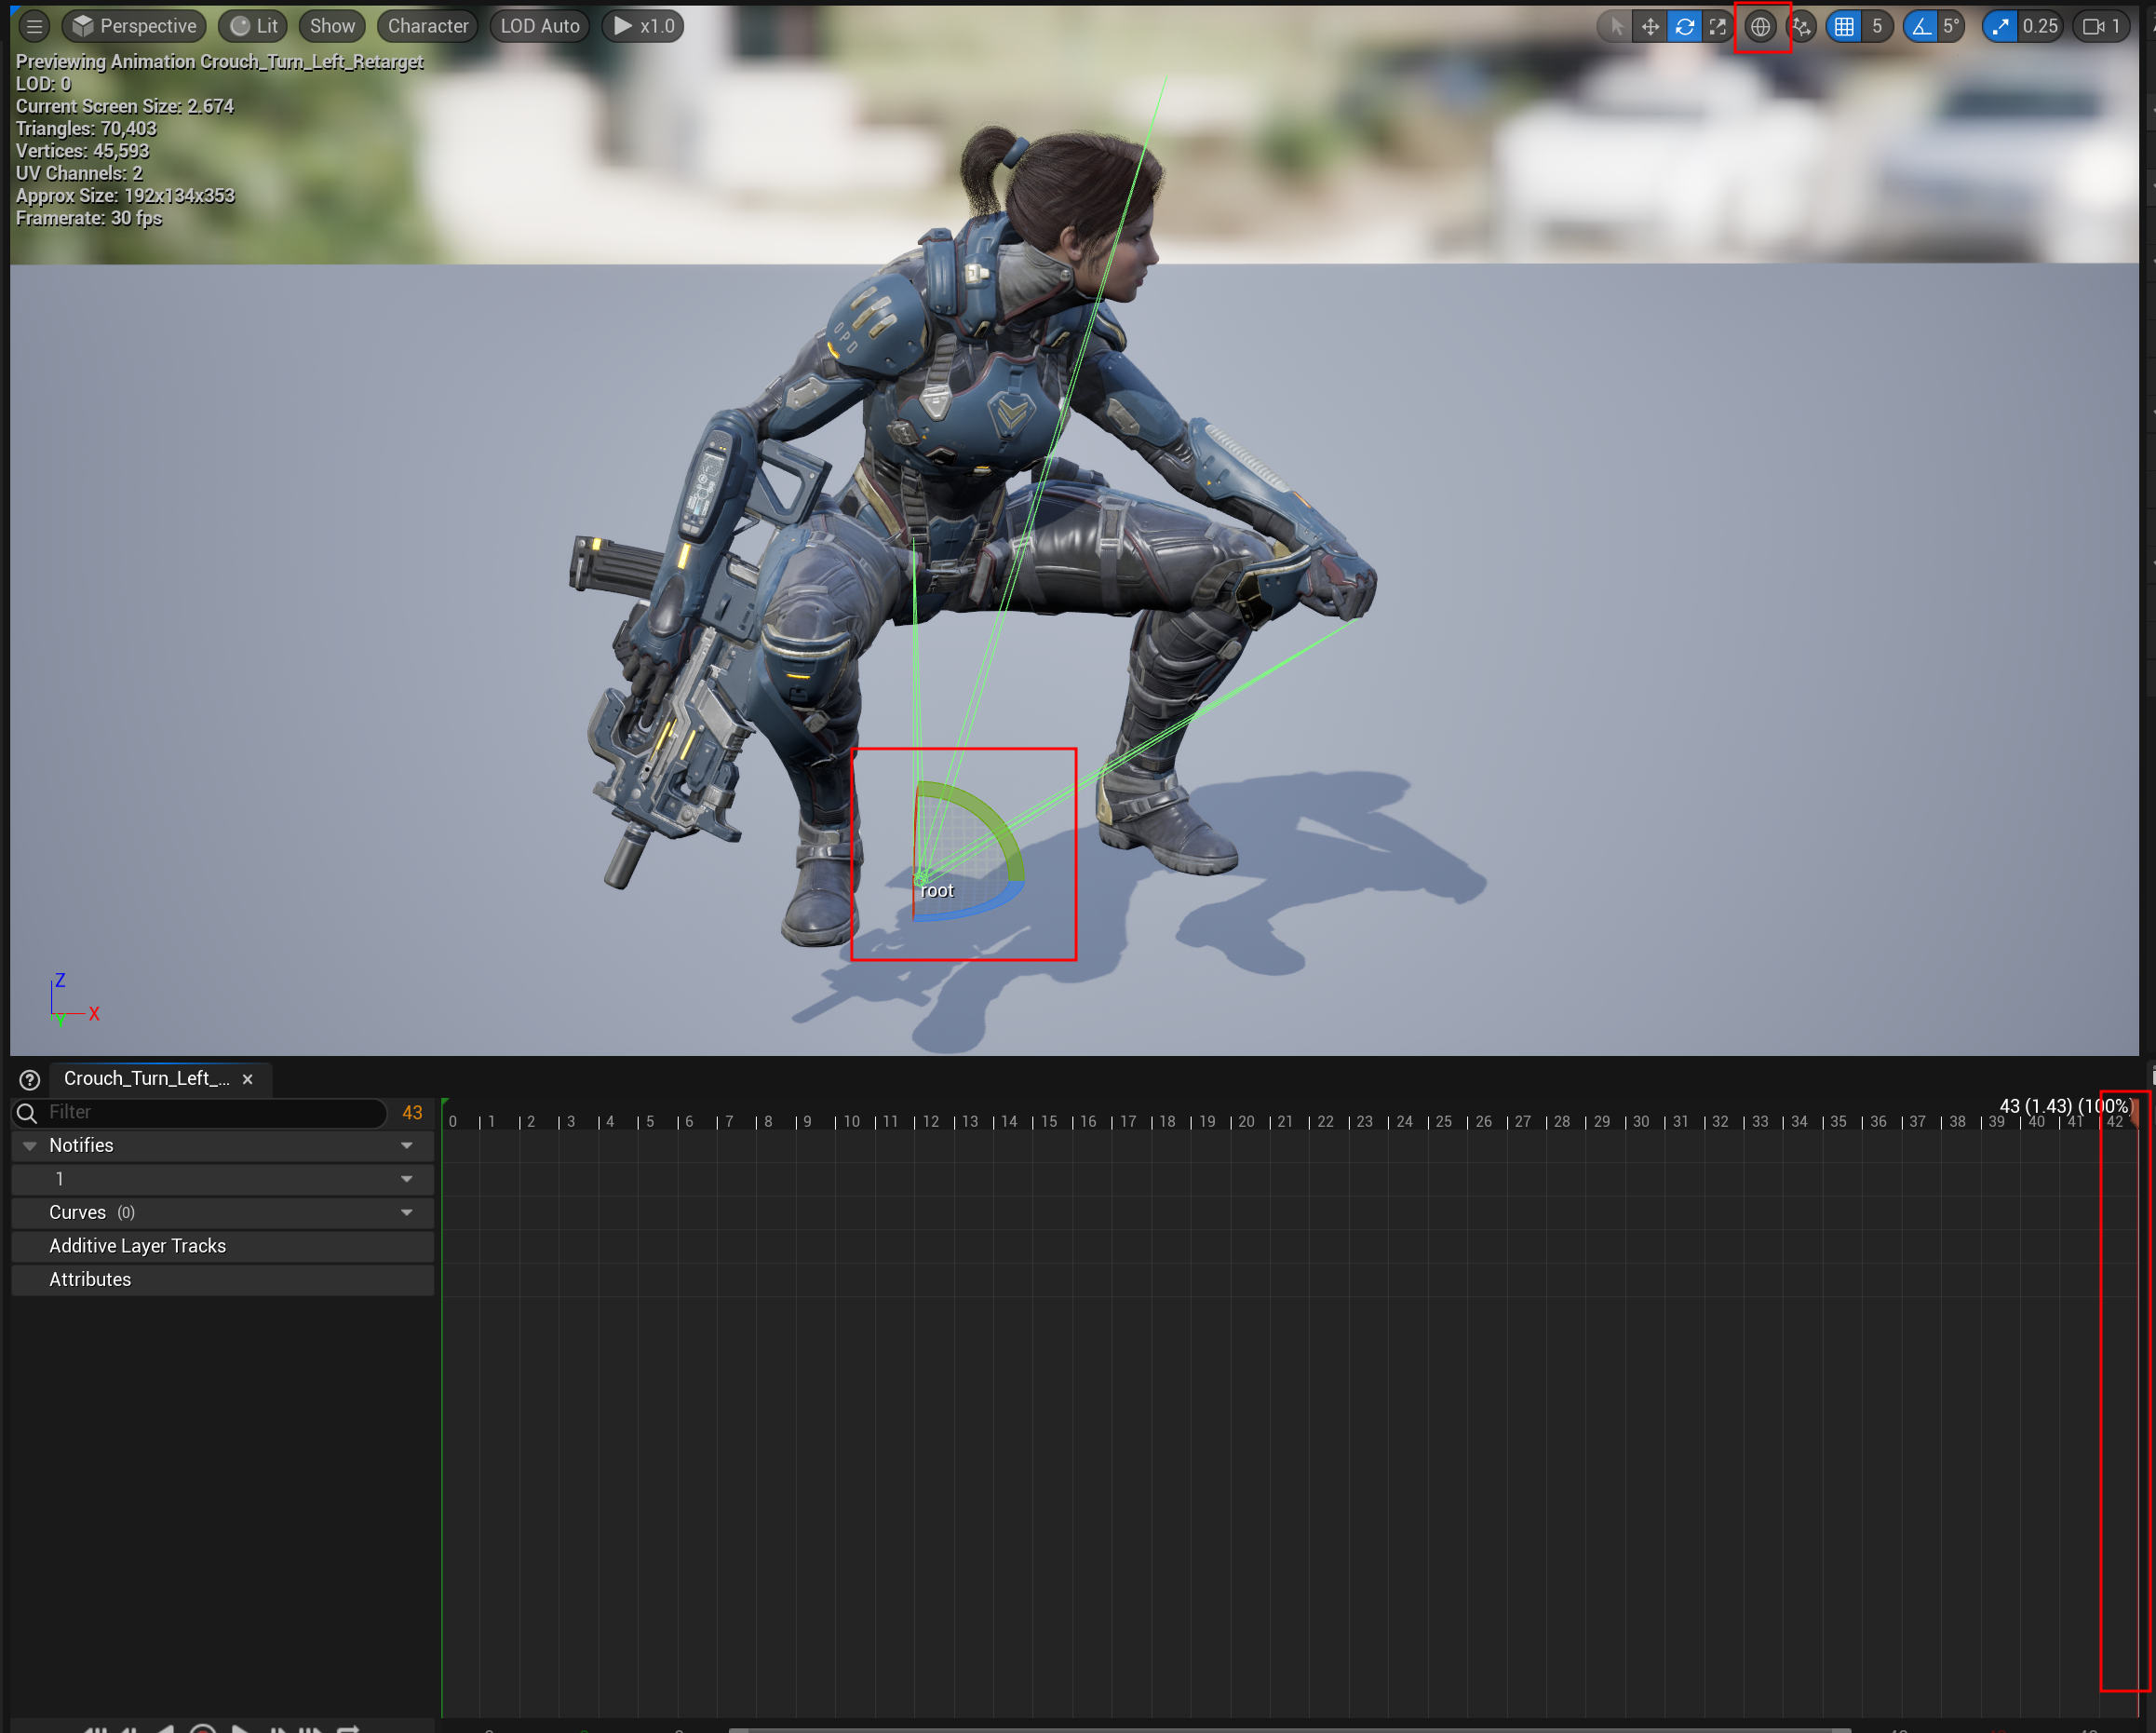Viewport: 2156px width, 1733px height.
Task: Click the select mode arrow icon
Action: (x=1616, y=27)
